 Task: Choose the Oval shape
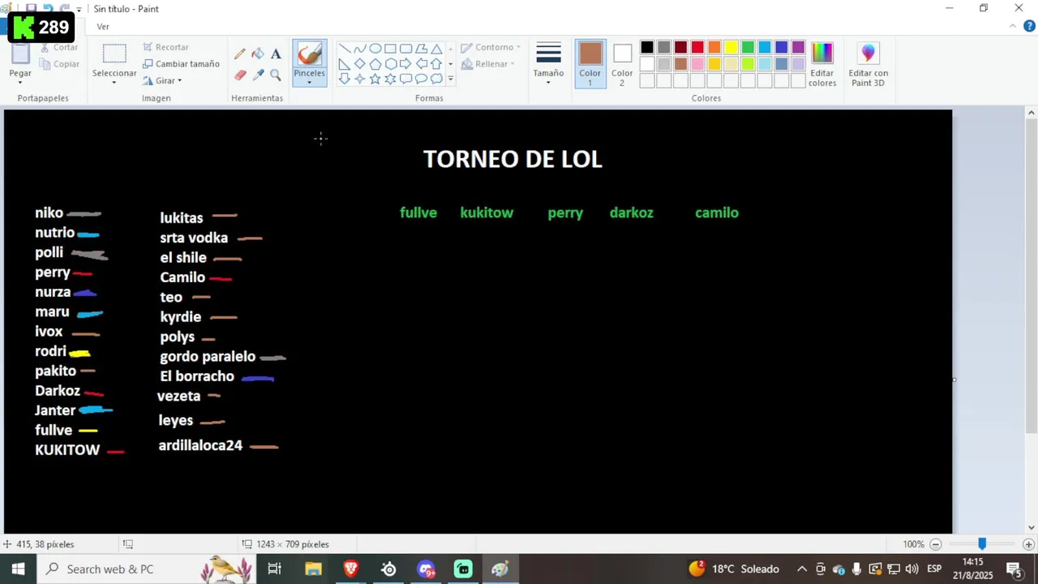[375, 49]
